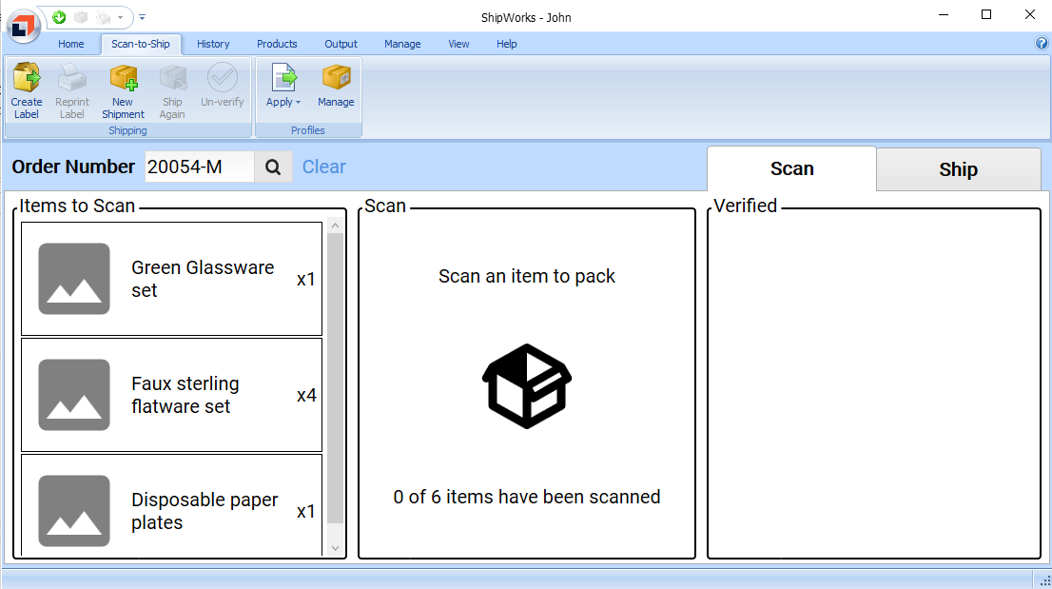Click "0 of 6 items have been scanned" text
This screenshot has height=589, width=1052.
coord(527,497)
